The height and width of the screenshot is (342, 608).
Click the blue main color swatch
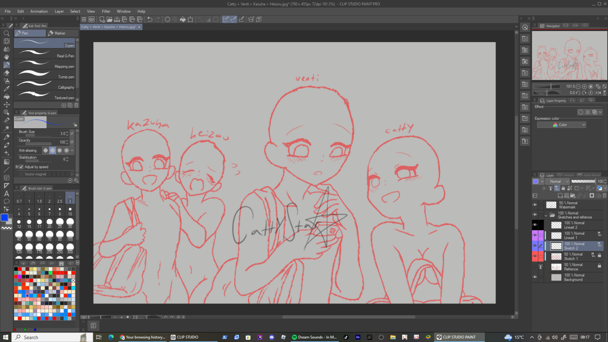coord(4,218)
